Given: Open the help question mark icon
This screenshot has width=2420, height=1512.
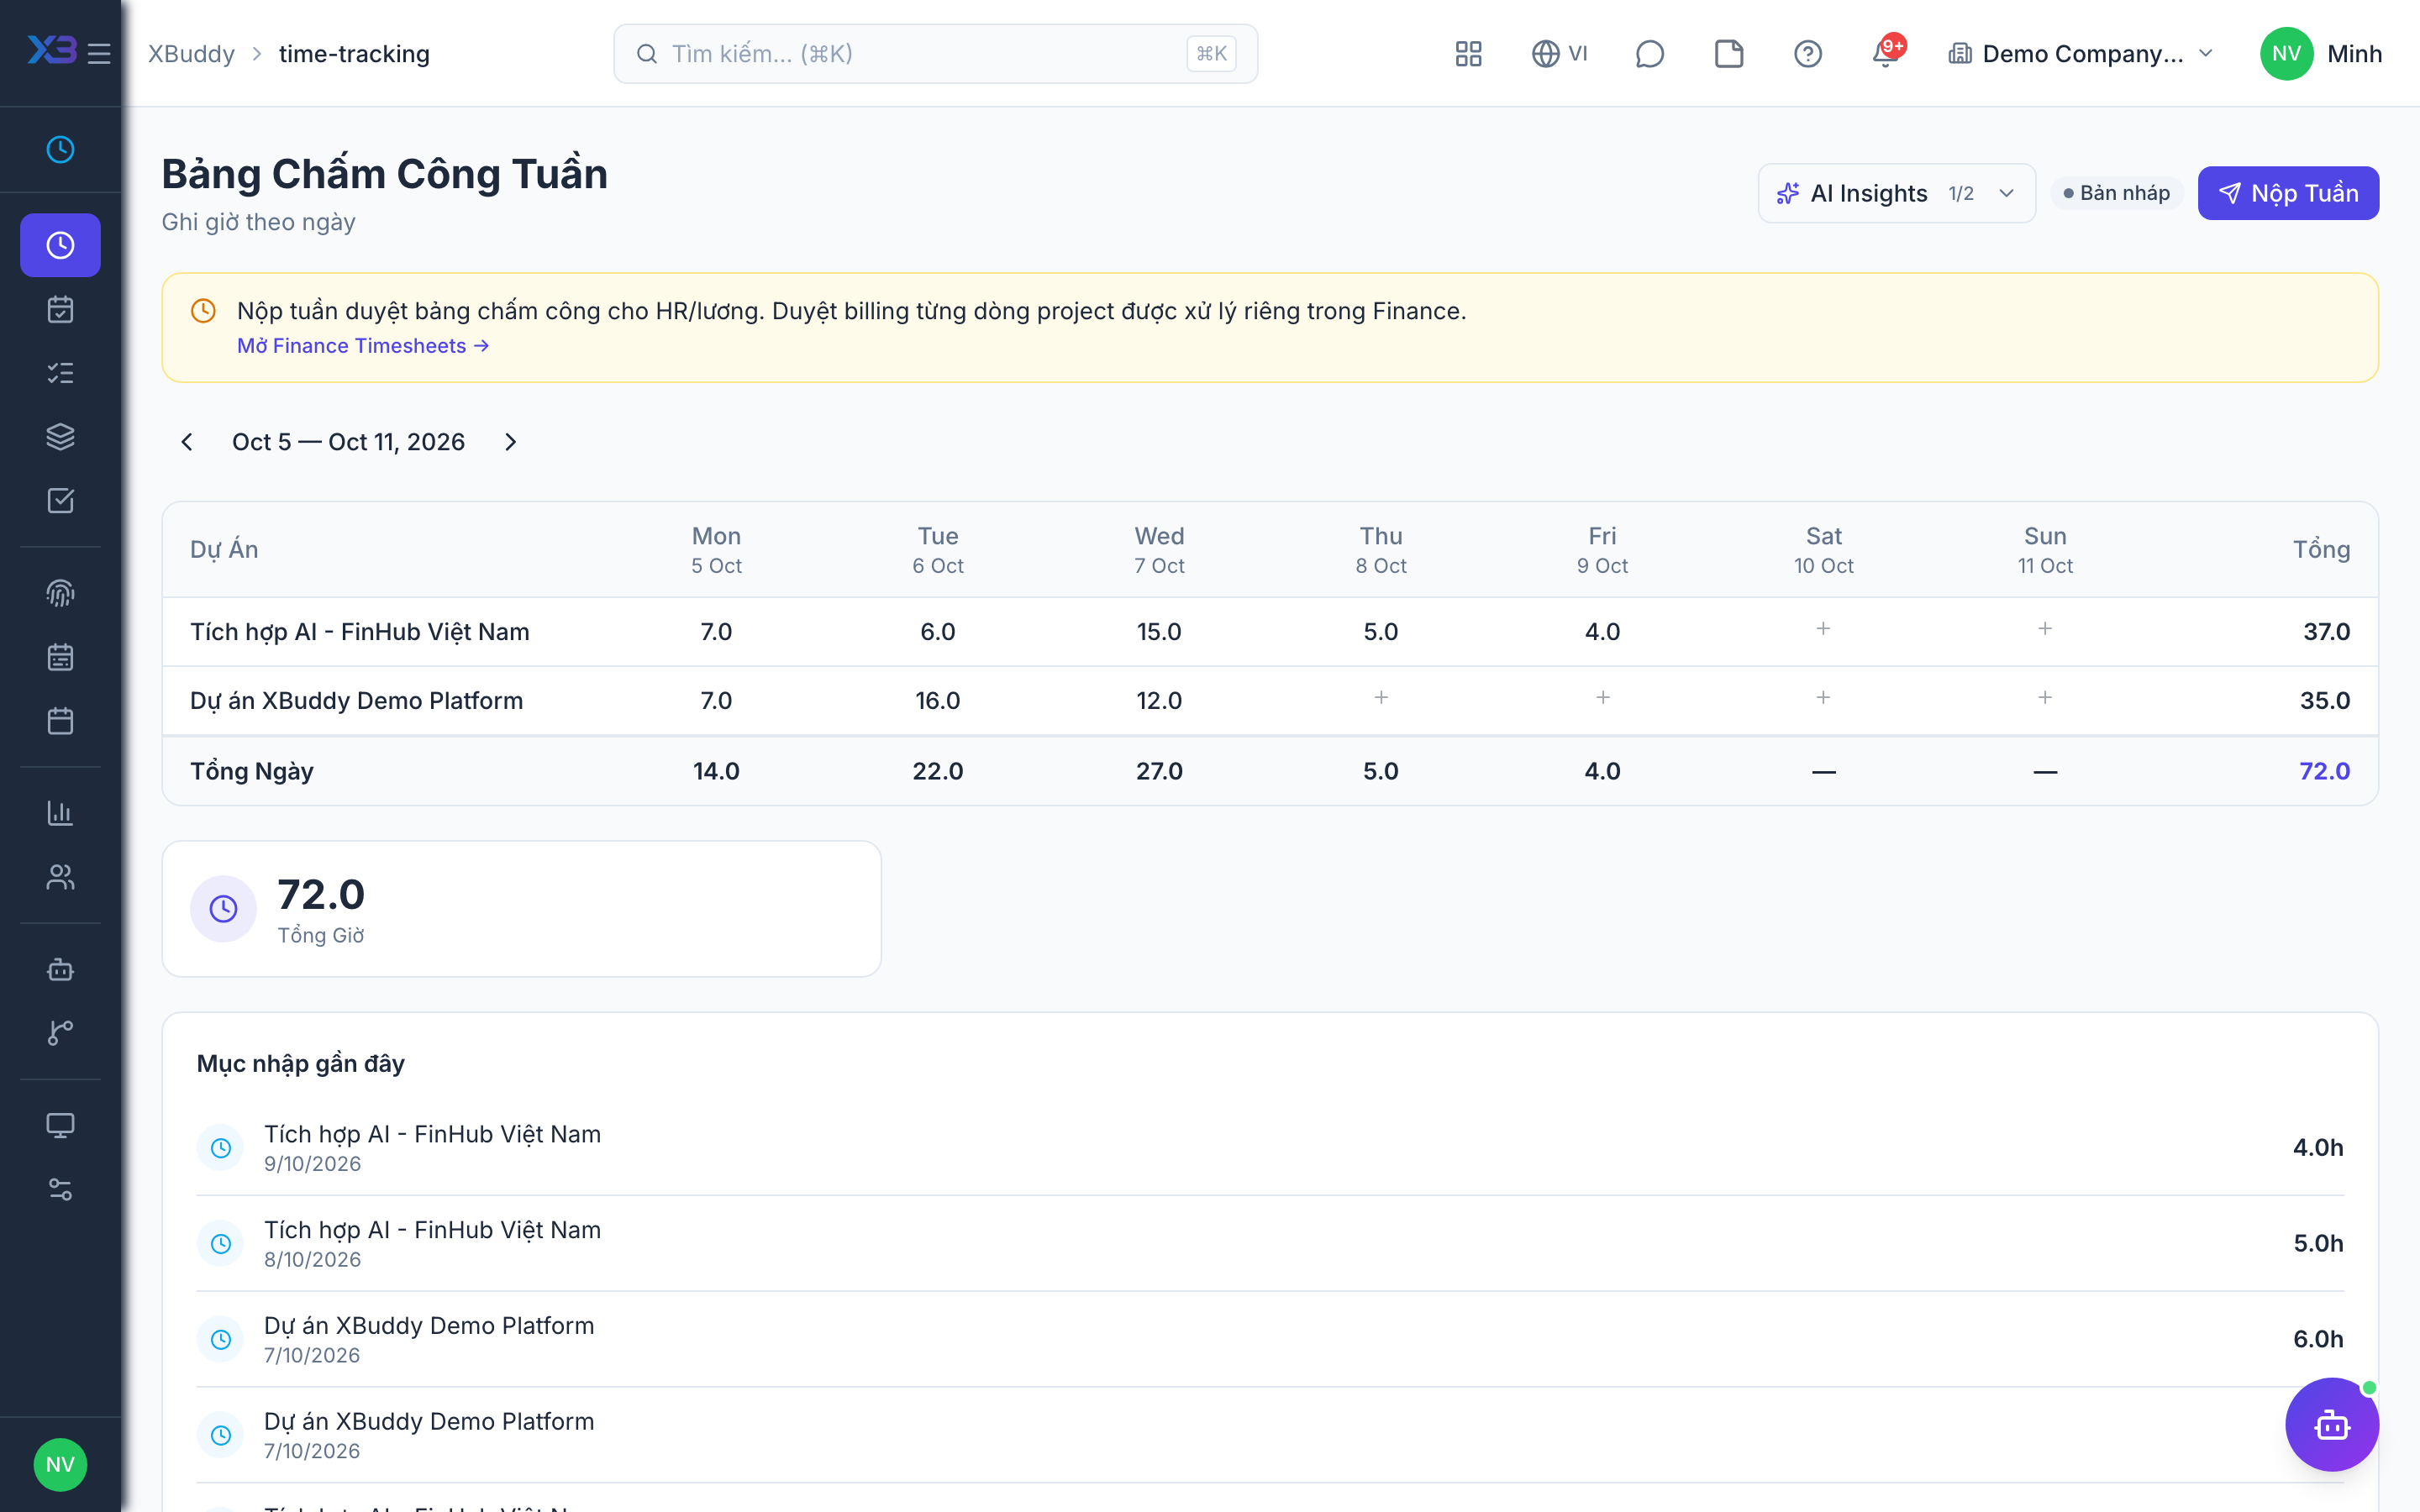Looking at the screenshot, I should (x=1807, y=53).
